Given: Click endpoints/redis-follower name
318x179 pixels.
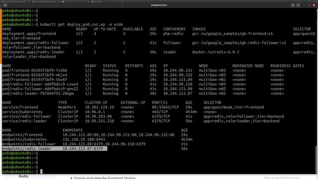Looking at the screenshot, I should [x=29, y=144].
